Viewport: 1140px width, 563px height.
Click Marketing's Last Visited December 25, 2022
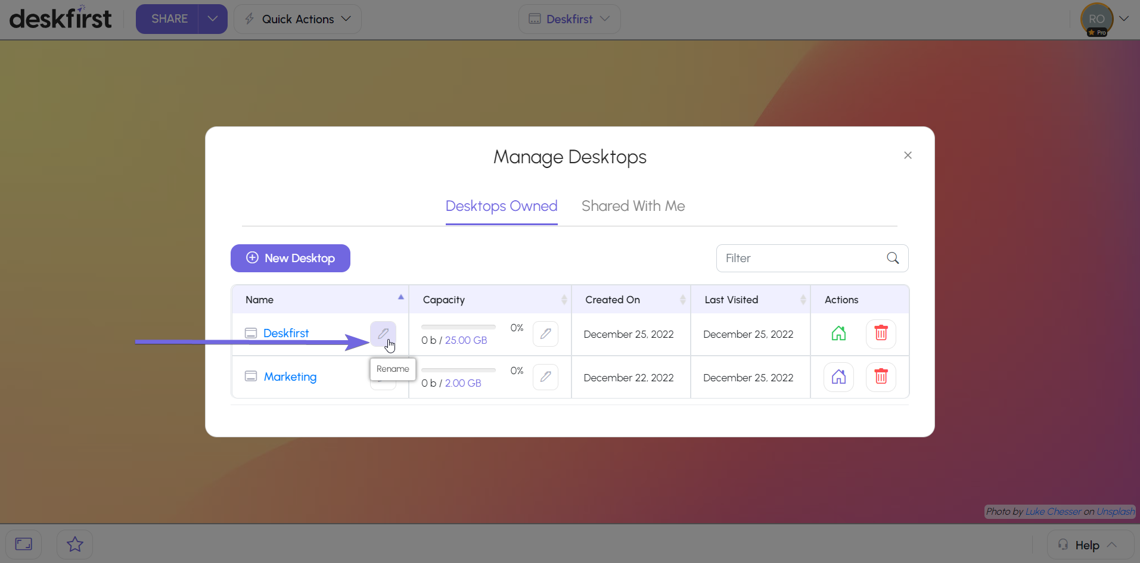click(x=748, y=378)
